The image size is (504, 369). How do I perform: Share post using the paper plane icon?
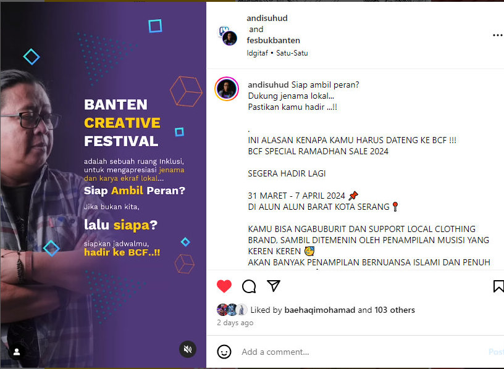pos(274,286)
